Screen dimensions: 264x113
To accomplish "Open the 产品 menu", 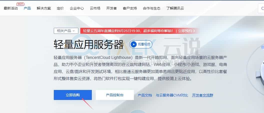I will 27,8.
